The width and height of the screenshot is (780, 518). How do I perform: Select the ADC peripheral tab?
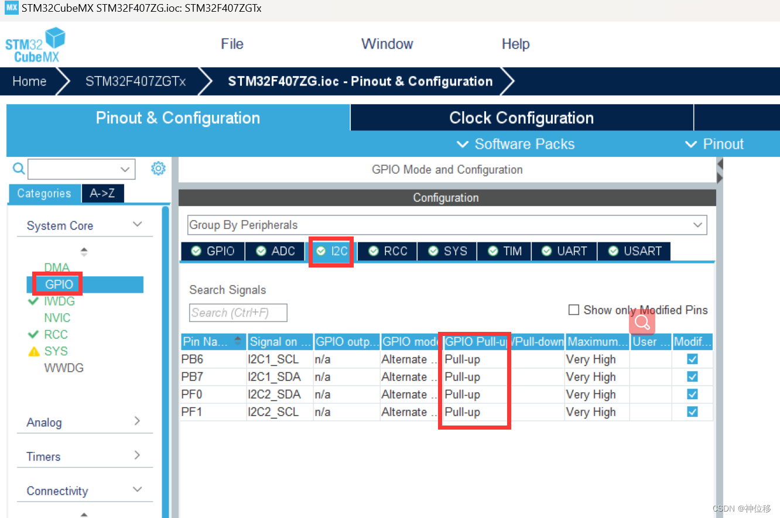coord(276,251)
